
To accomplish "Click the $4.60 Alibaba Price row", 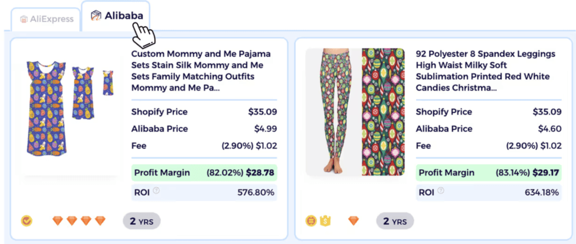I will click(488, 128).
